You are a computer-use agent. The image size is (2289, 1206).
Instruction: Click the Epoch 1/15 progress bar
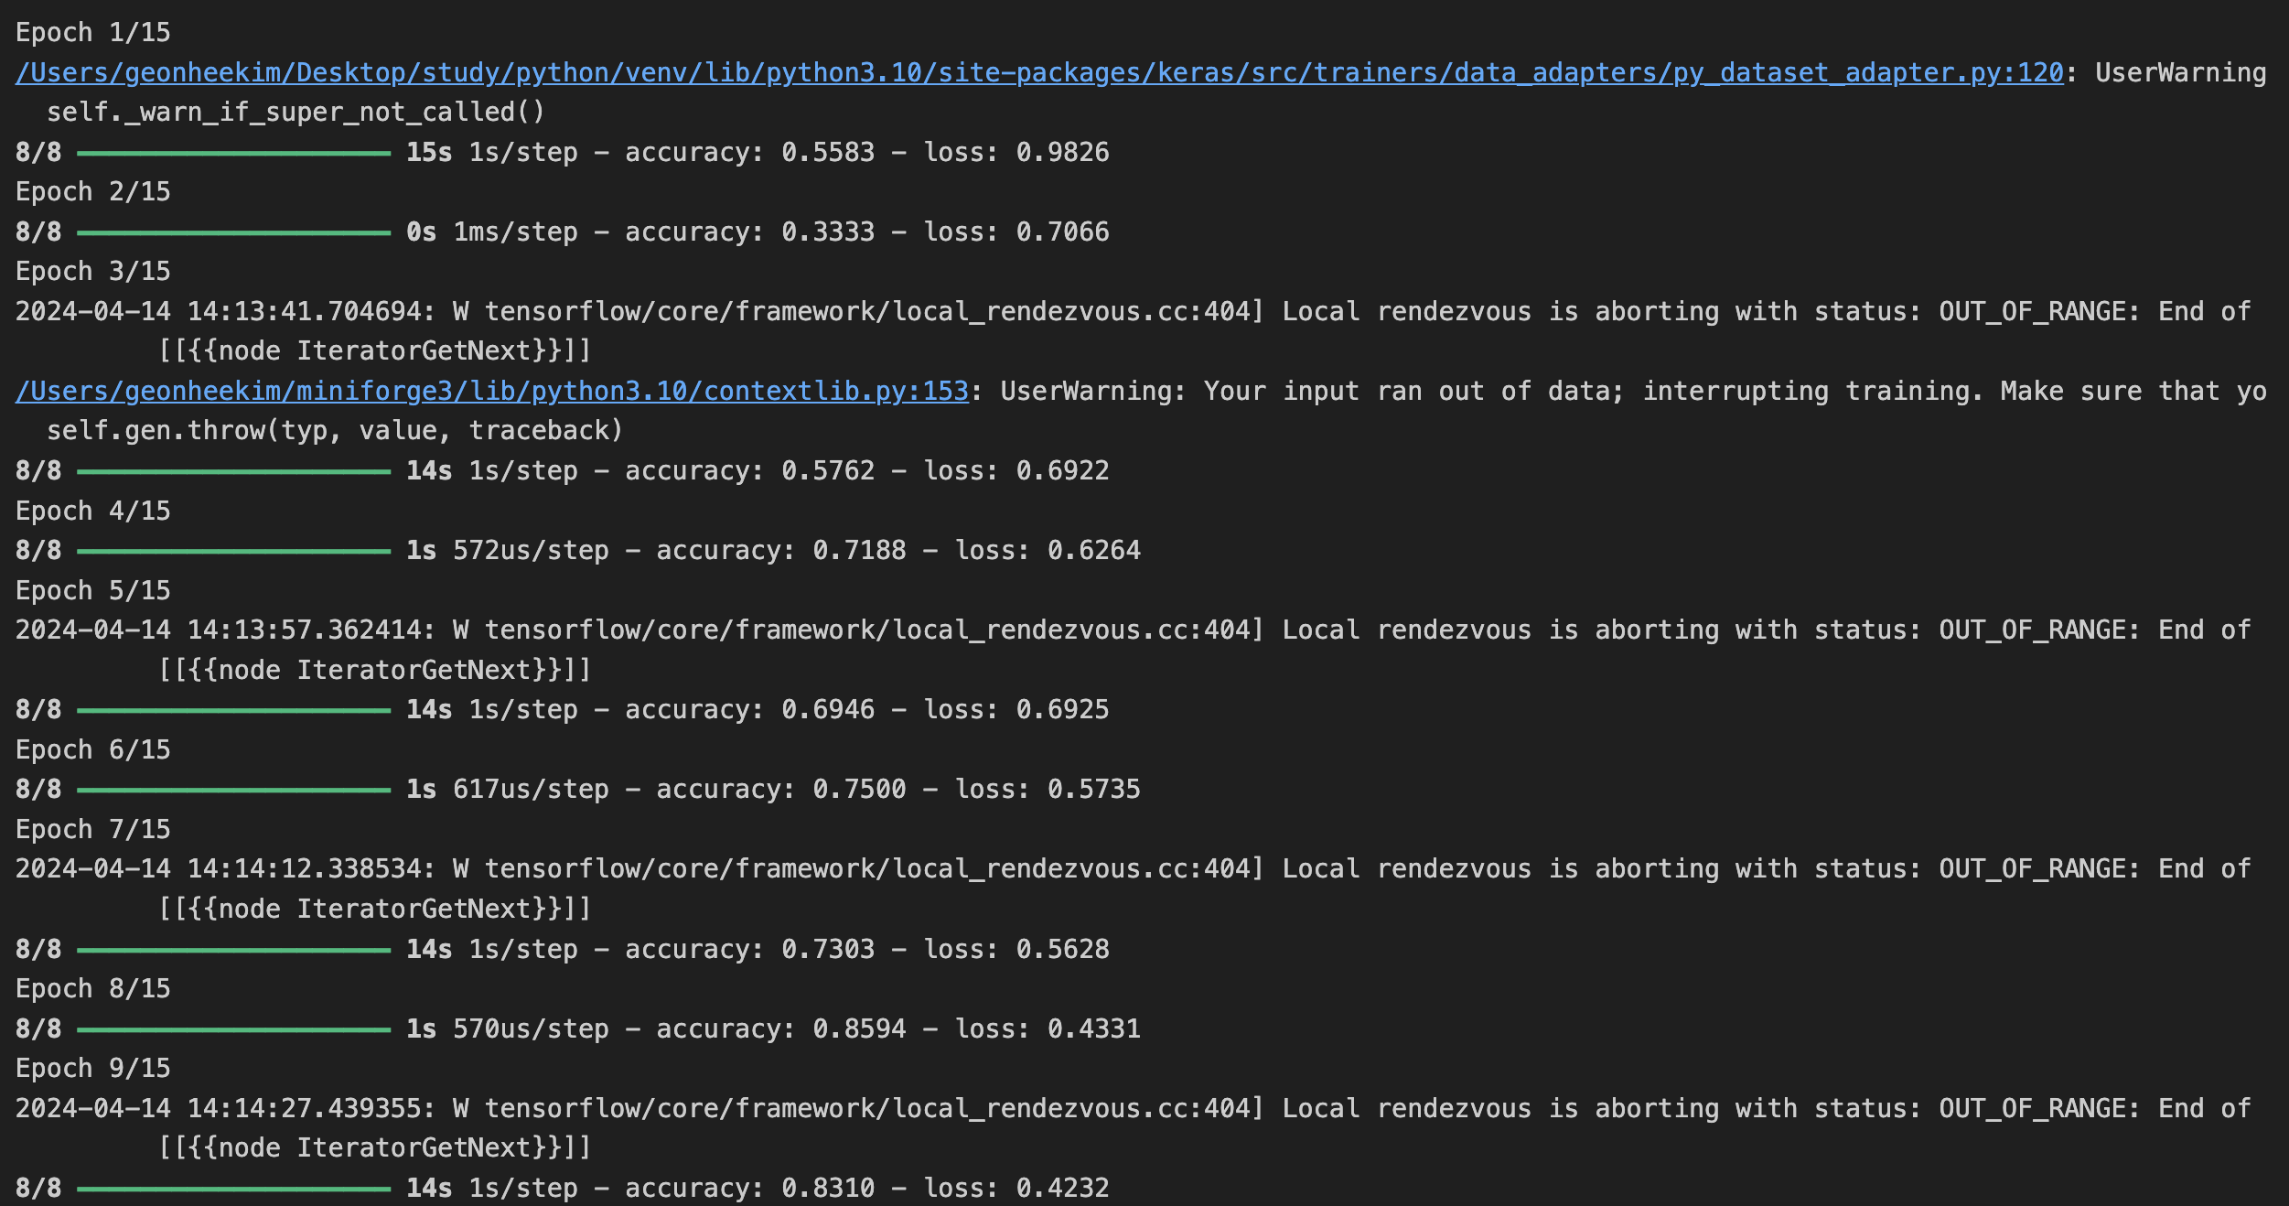point(233,153)
